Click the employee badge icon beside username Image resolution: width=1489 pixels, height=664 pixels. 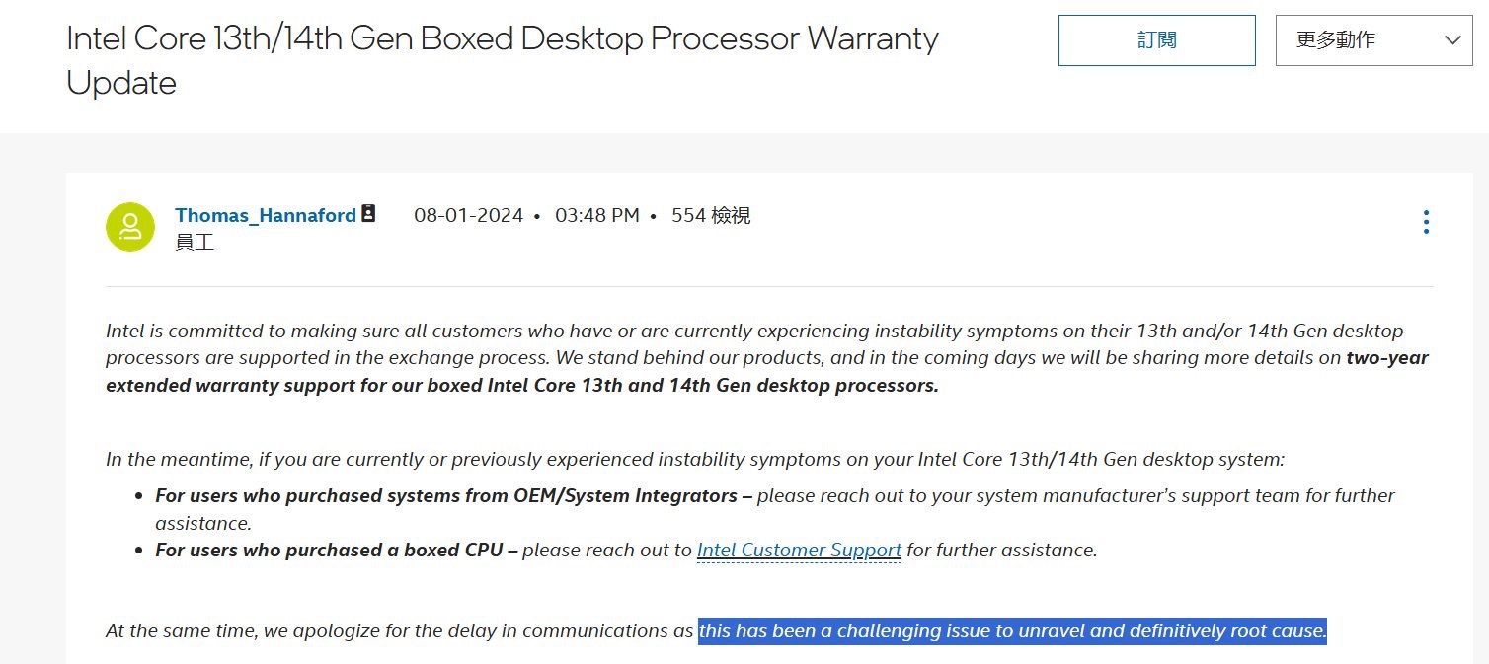(x=368, y=214)
